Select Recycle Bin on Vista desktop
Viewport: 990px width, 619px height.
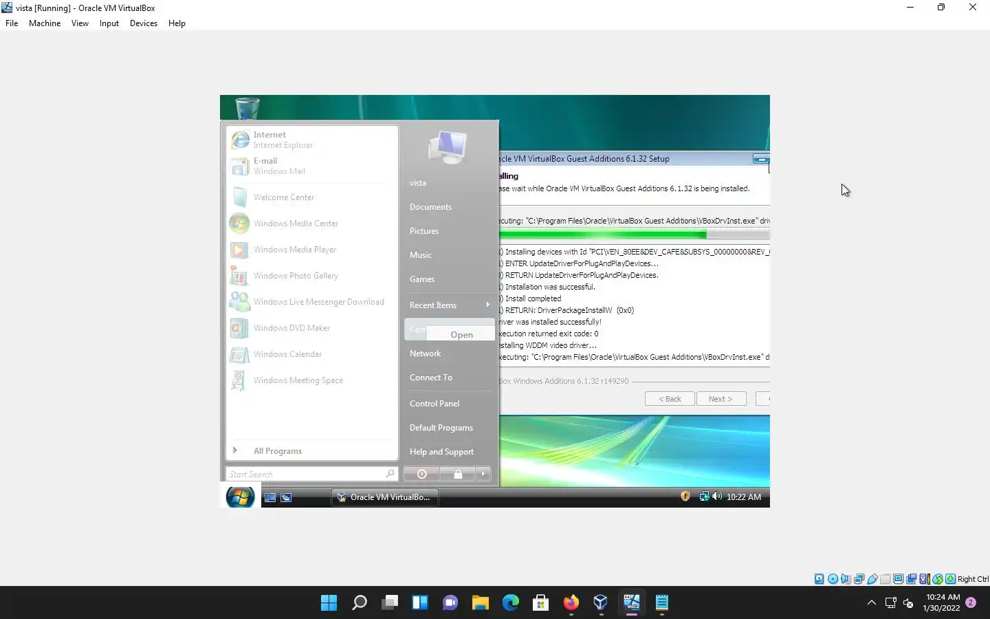pyautogui.click(x=247, y=108)
